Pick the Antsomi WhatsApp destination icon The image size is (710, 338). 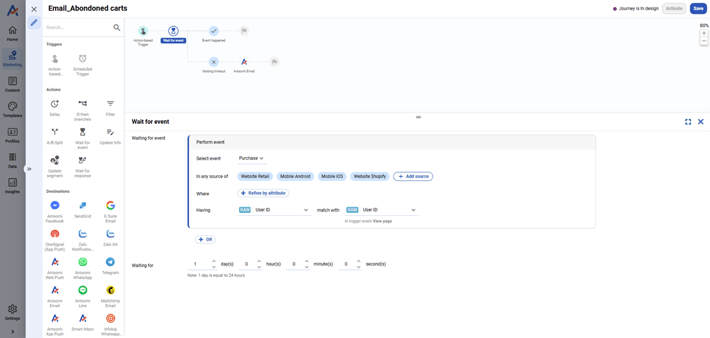(83, 262)
